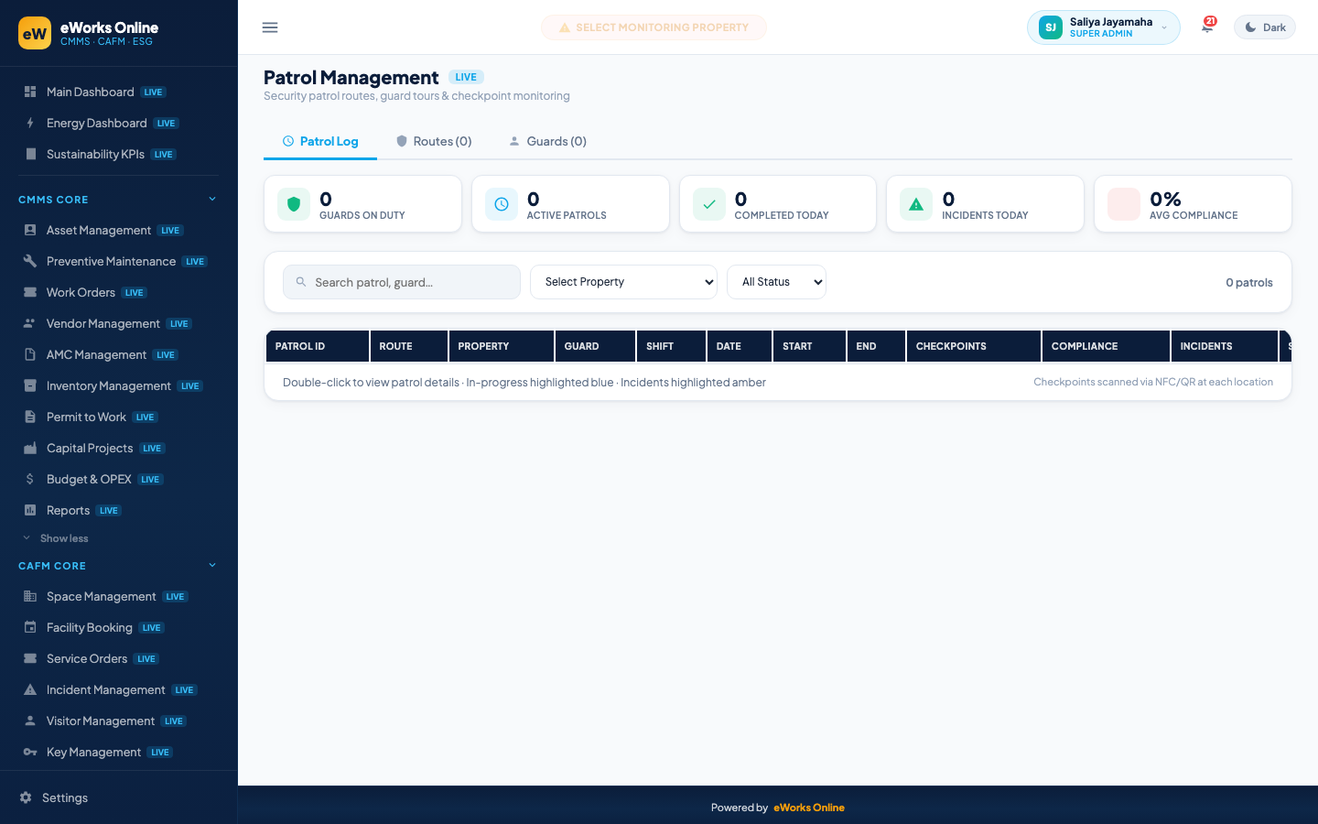Click Select Monitoring Property button
Screen dimensions: 1318x824
(x=654, y=27)
